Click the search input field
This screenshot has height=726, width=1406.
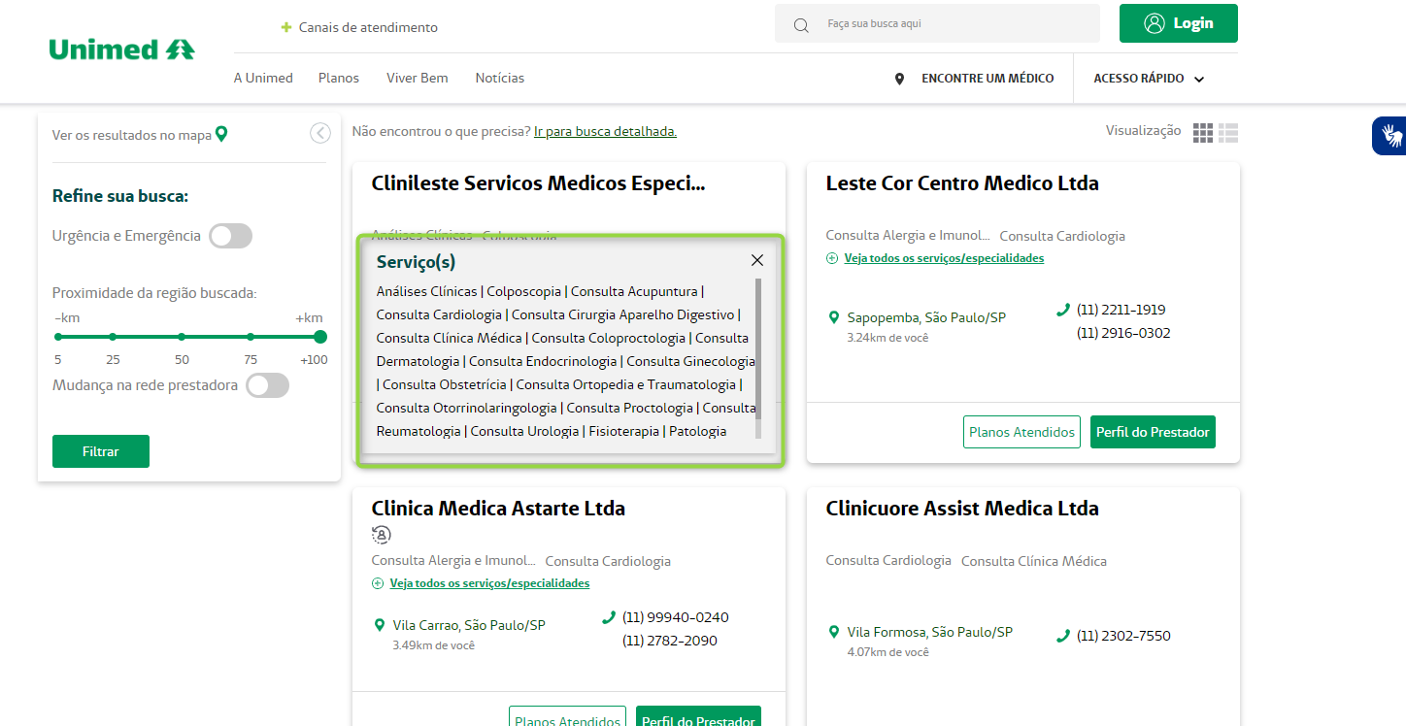tap(937, 23)
